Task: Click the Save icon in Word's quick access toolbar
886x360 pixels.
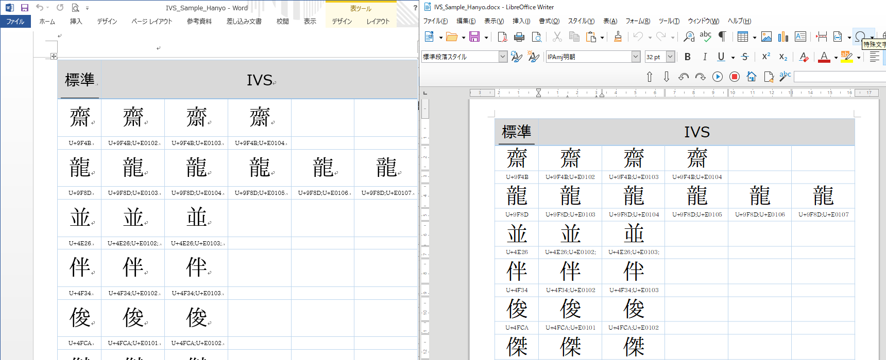Action: (24, 8)
